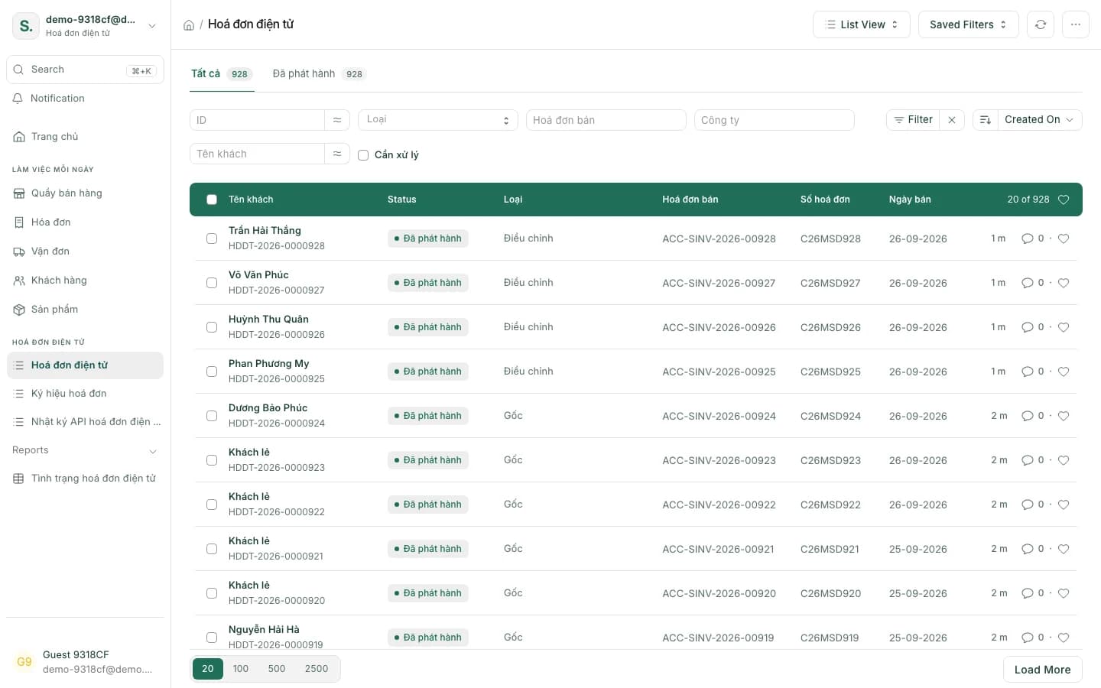Image resolution: width=1101 pixels, height=688 pixels.
Task: Open the List View switcher dropdown
Action: 862,24
